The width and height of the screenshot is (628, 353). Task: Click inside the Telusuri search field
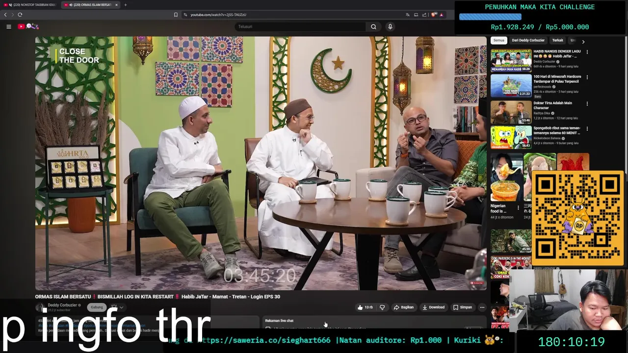(x=300, y=26)
